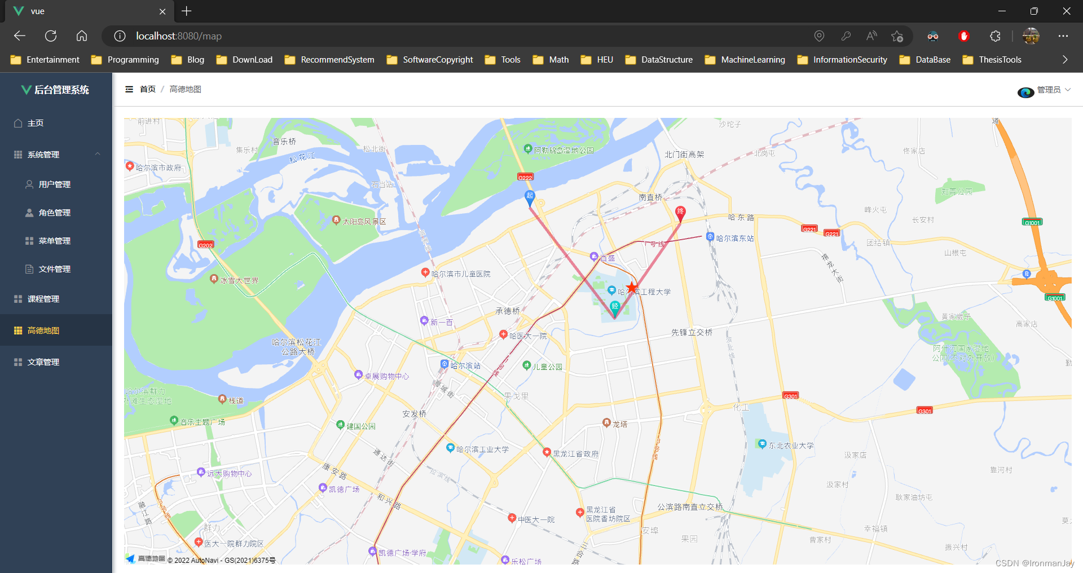Open the browser profile avatar
This screenshot has width=1083, height=573.
click(1031, 36)
